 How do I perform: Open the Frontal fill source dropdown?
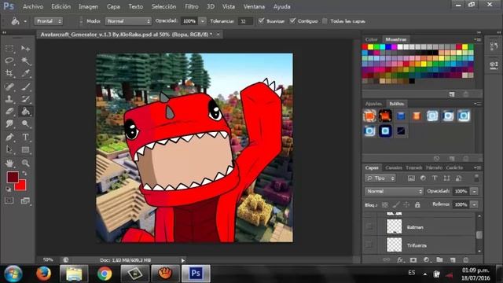(49, 21)
